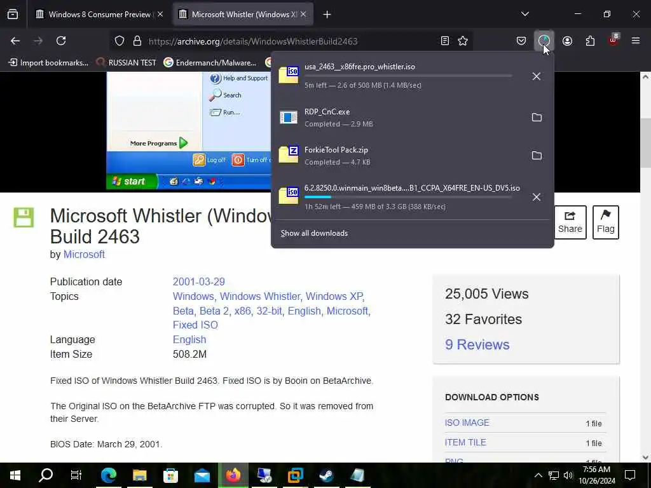Open publication date 2001-03-29 link

[198, 281]
